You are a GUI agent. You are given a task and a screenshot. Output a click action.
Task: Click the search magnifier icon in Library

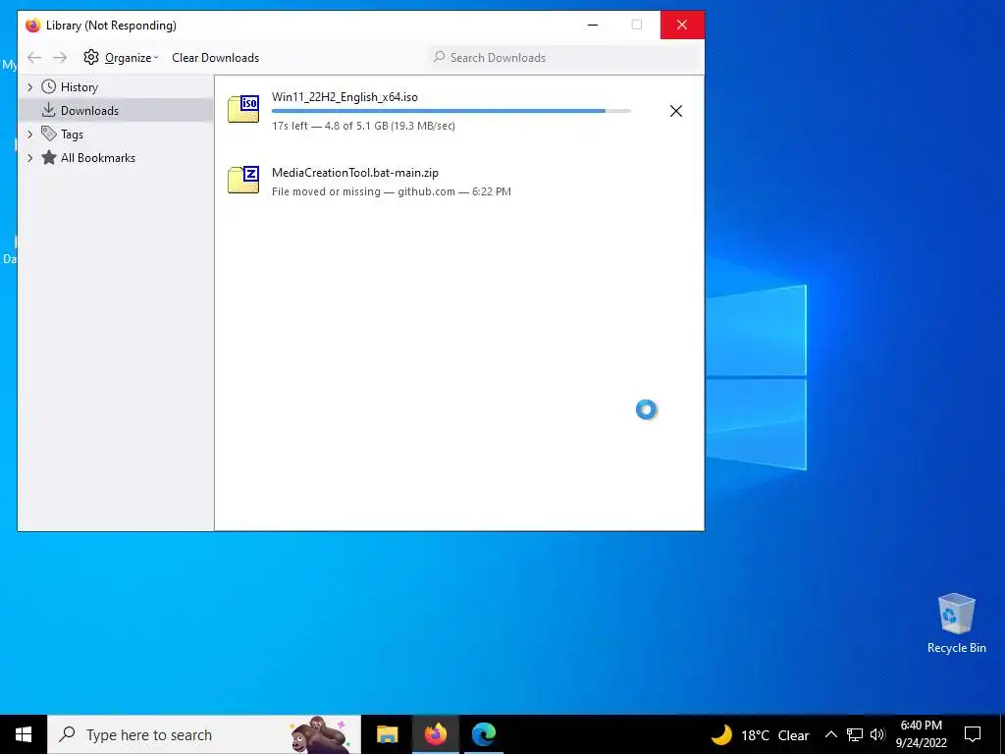[x=439, y=57]
